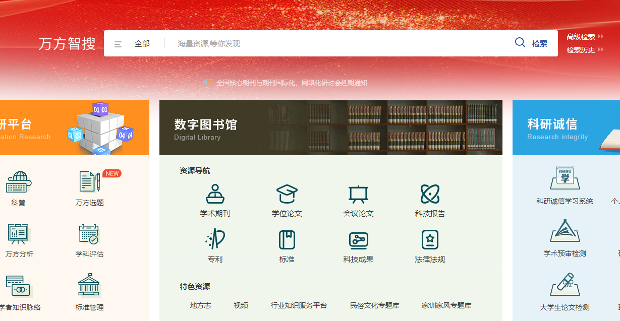Viewport: 620px width, 321px height.
Task: Select the 学者知识脉络 card icon
Action: pyautogui.click(x=18, y=286)
